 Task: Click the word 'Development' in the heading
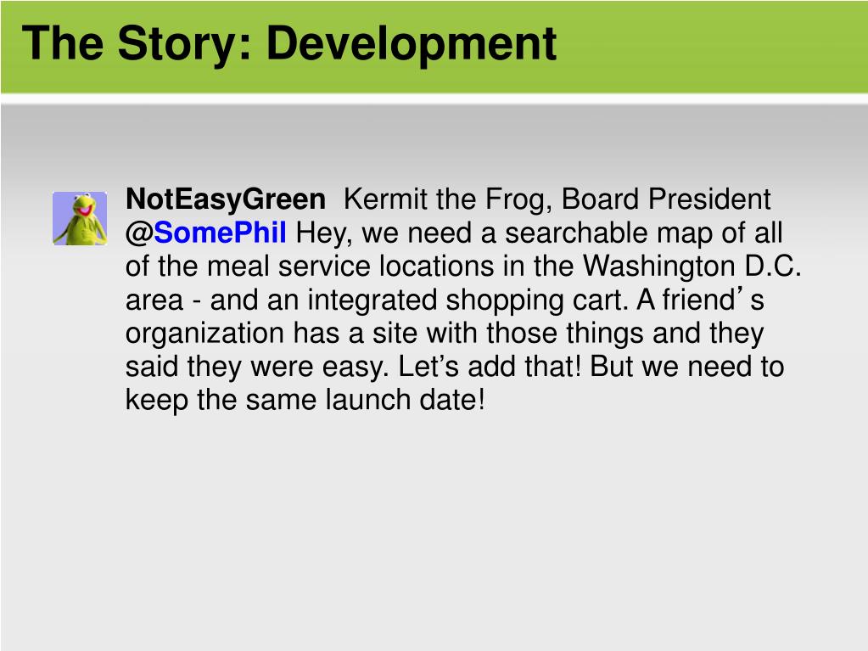click(412, 44)
